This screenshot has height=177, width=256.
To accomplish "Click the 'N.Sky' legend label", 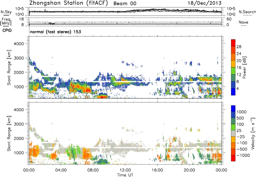I will pyautogui.click(x=6, y=12).
